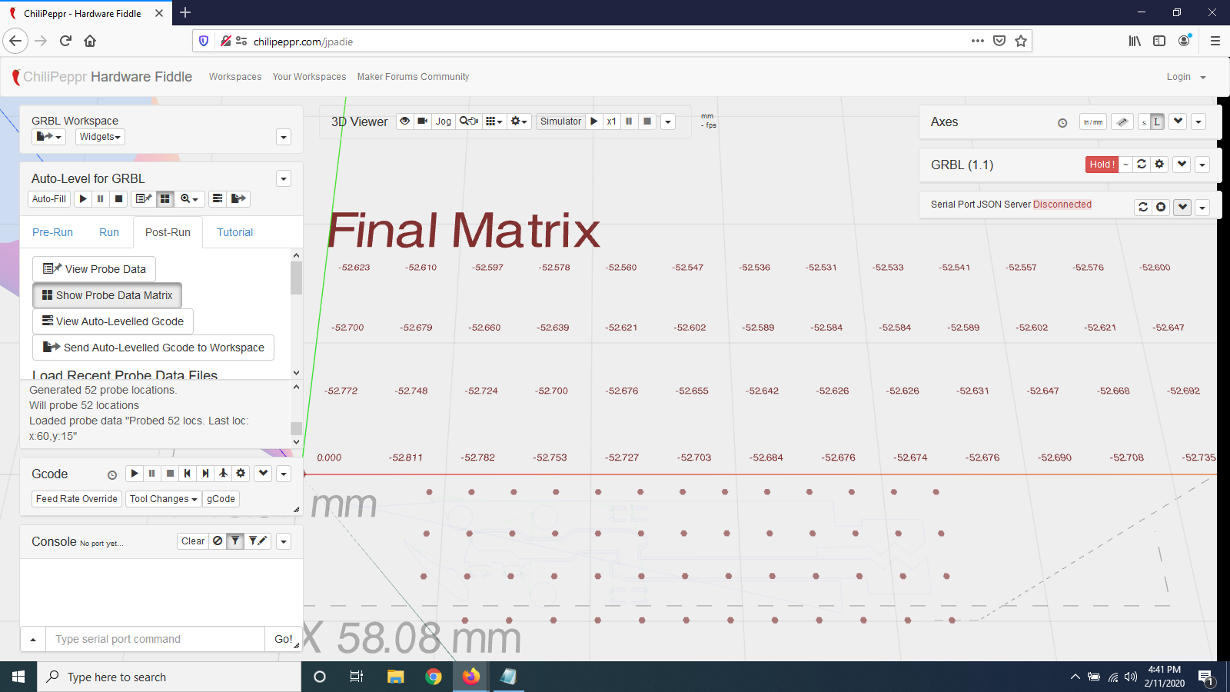Open the Tool Changes dropdown
The height and width of the screenshot is (692, 1230).
pos(163,499)
